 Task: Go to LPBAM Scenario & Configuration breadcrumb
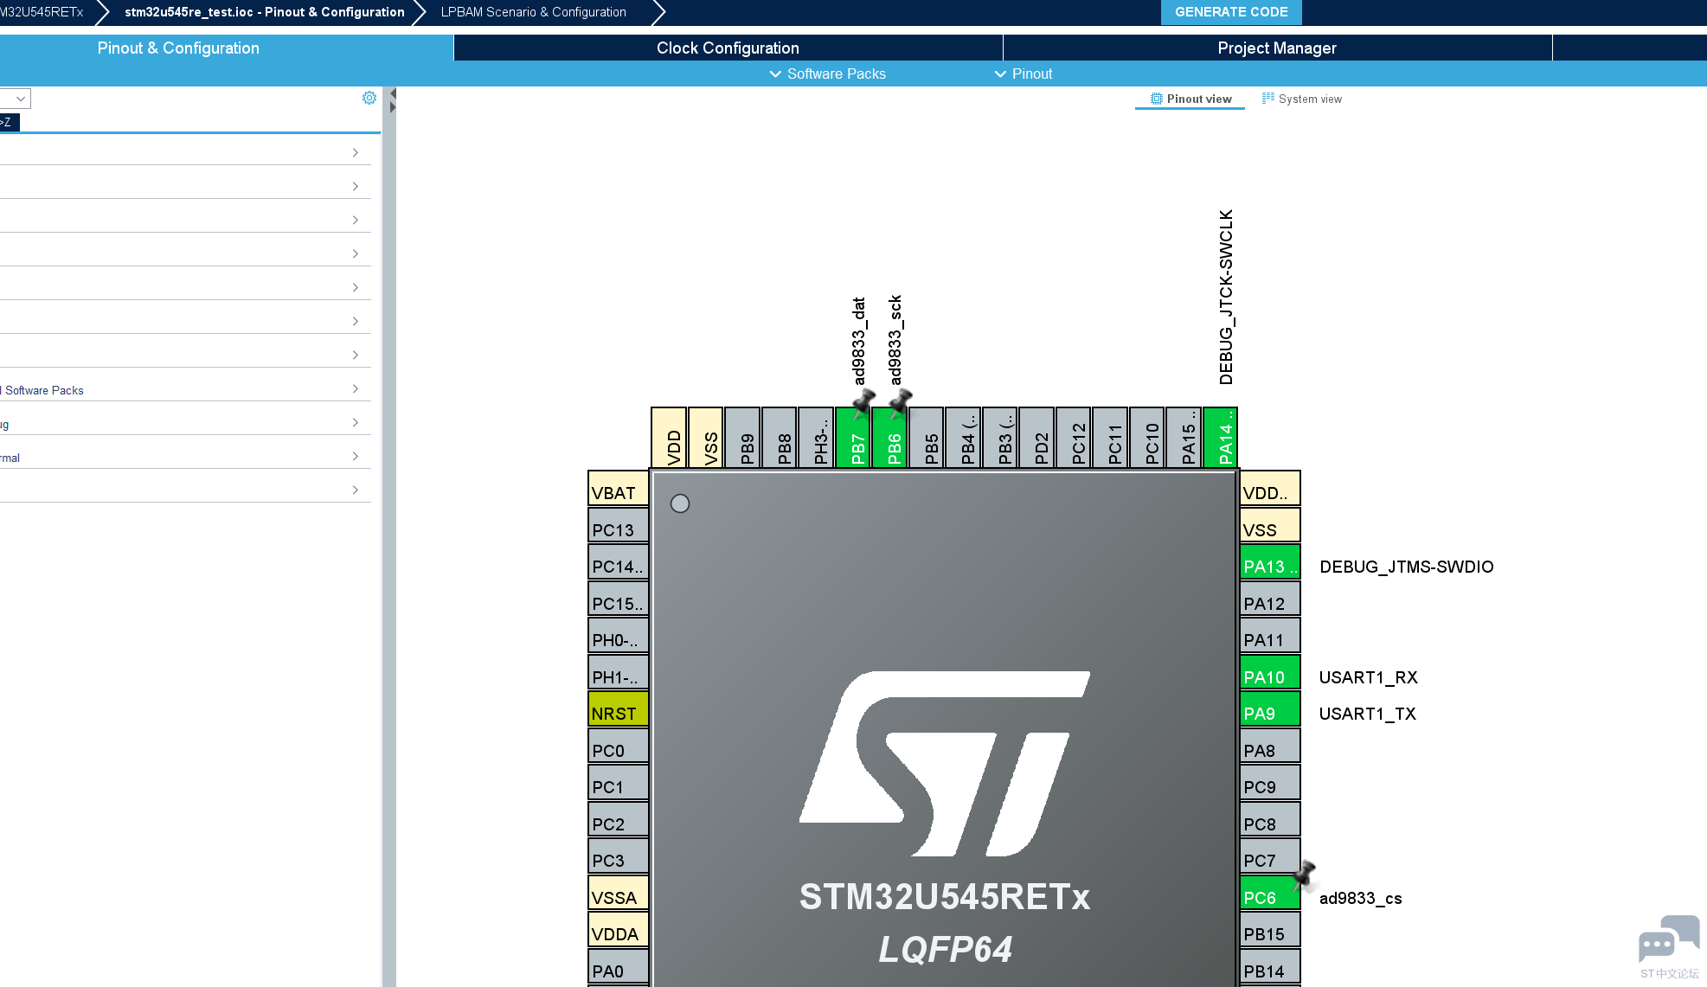(x=534, y=12)
